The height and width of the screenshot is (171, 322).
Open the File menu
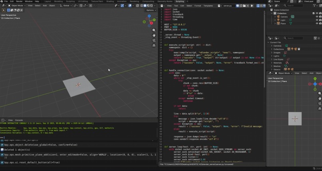pyautogui.click(x=6, y=1)
